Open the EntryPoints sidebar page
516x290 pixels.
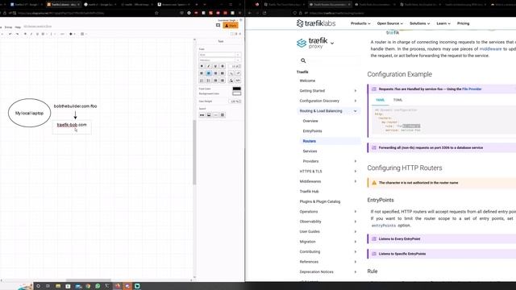(x=312, y=130)
